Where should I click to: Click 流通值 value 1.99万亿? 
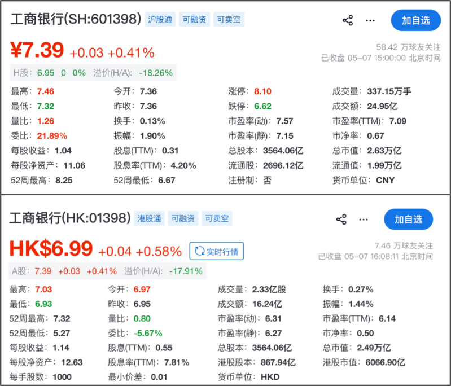[x=384, y=166]
